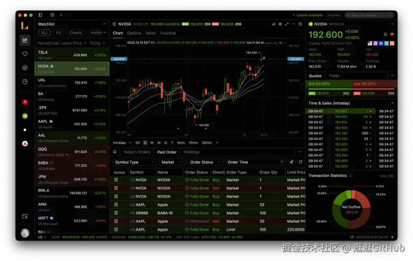The width and height of the screenshot is (413, 261).
Task: Open order detail icon for Withdrawn AAPL row
Action: [116, 221]
